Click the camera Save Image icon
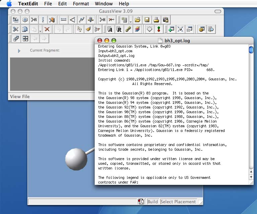Viewport: 257px width, 214px height. click(165, 20)
